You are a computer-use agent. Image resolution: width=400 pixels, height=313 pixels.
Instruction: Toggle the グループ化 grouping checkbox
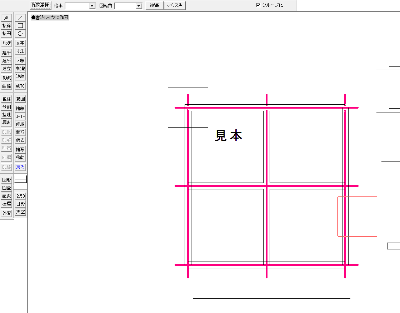tap(258, 5)
